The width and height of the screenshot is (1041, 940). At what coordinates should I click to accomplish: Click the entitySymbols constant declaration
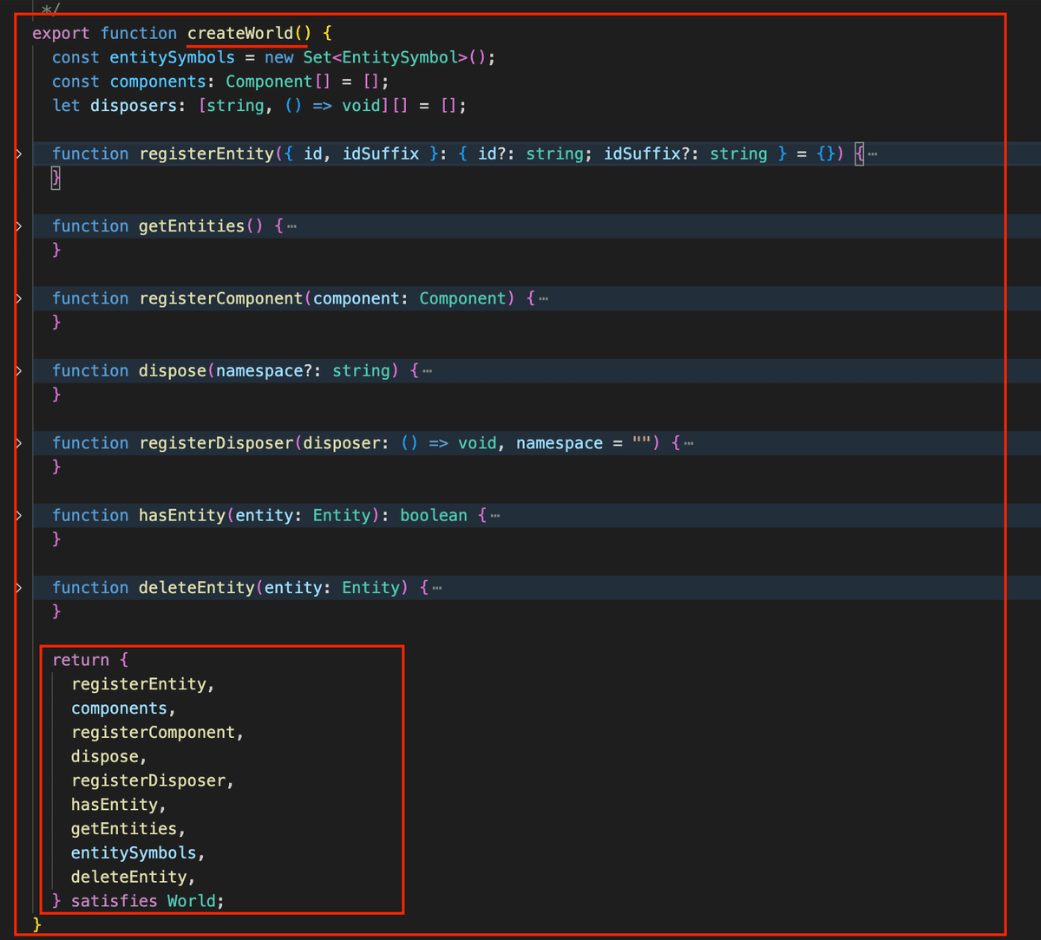(x=173, y=57)
